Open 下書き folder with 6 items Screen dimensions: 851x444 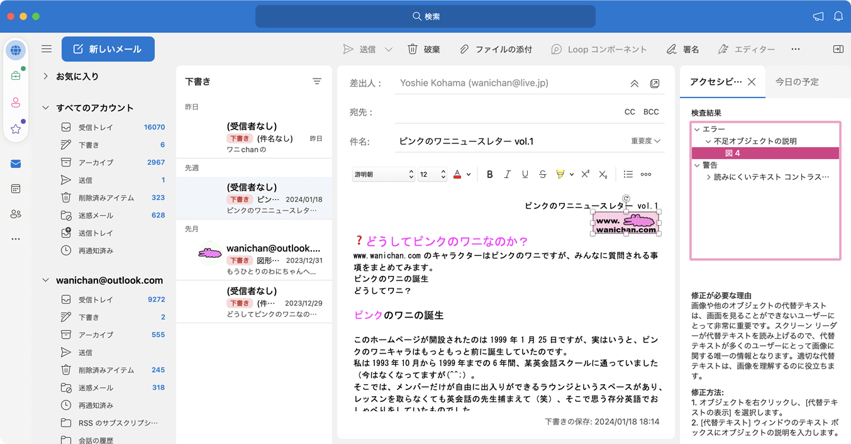tap(112, 145)
